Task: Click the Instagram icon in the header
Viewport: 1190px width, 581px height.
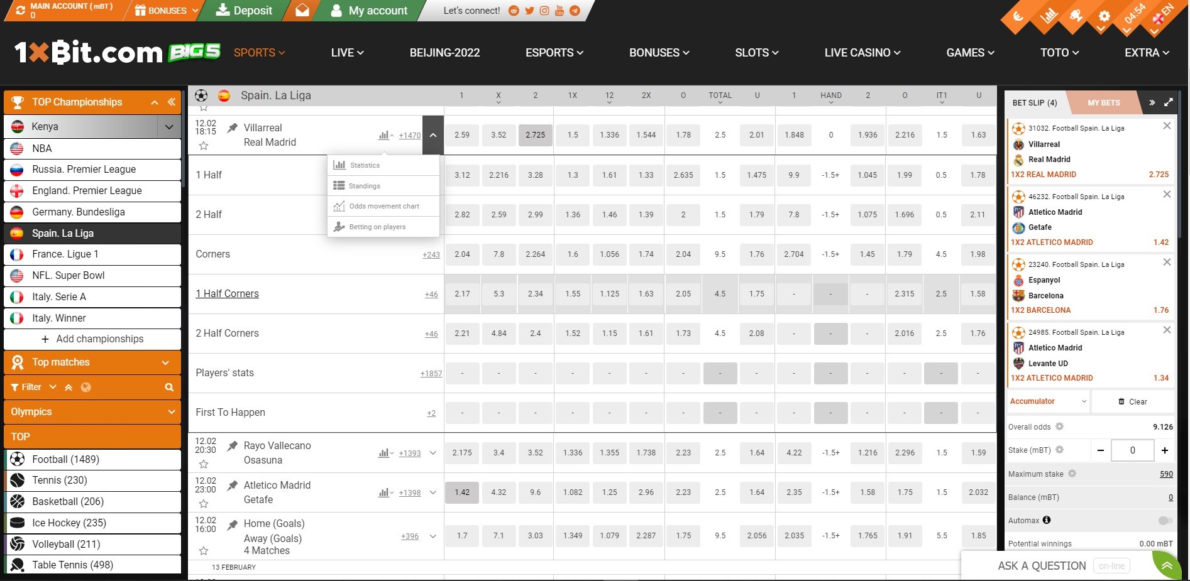Action: tap(544, 11)
